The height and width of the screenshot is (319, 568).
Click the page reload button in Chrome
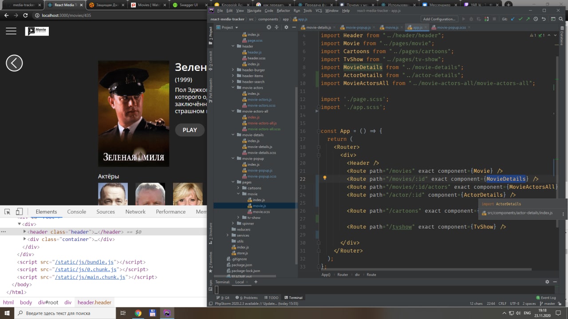26,16
